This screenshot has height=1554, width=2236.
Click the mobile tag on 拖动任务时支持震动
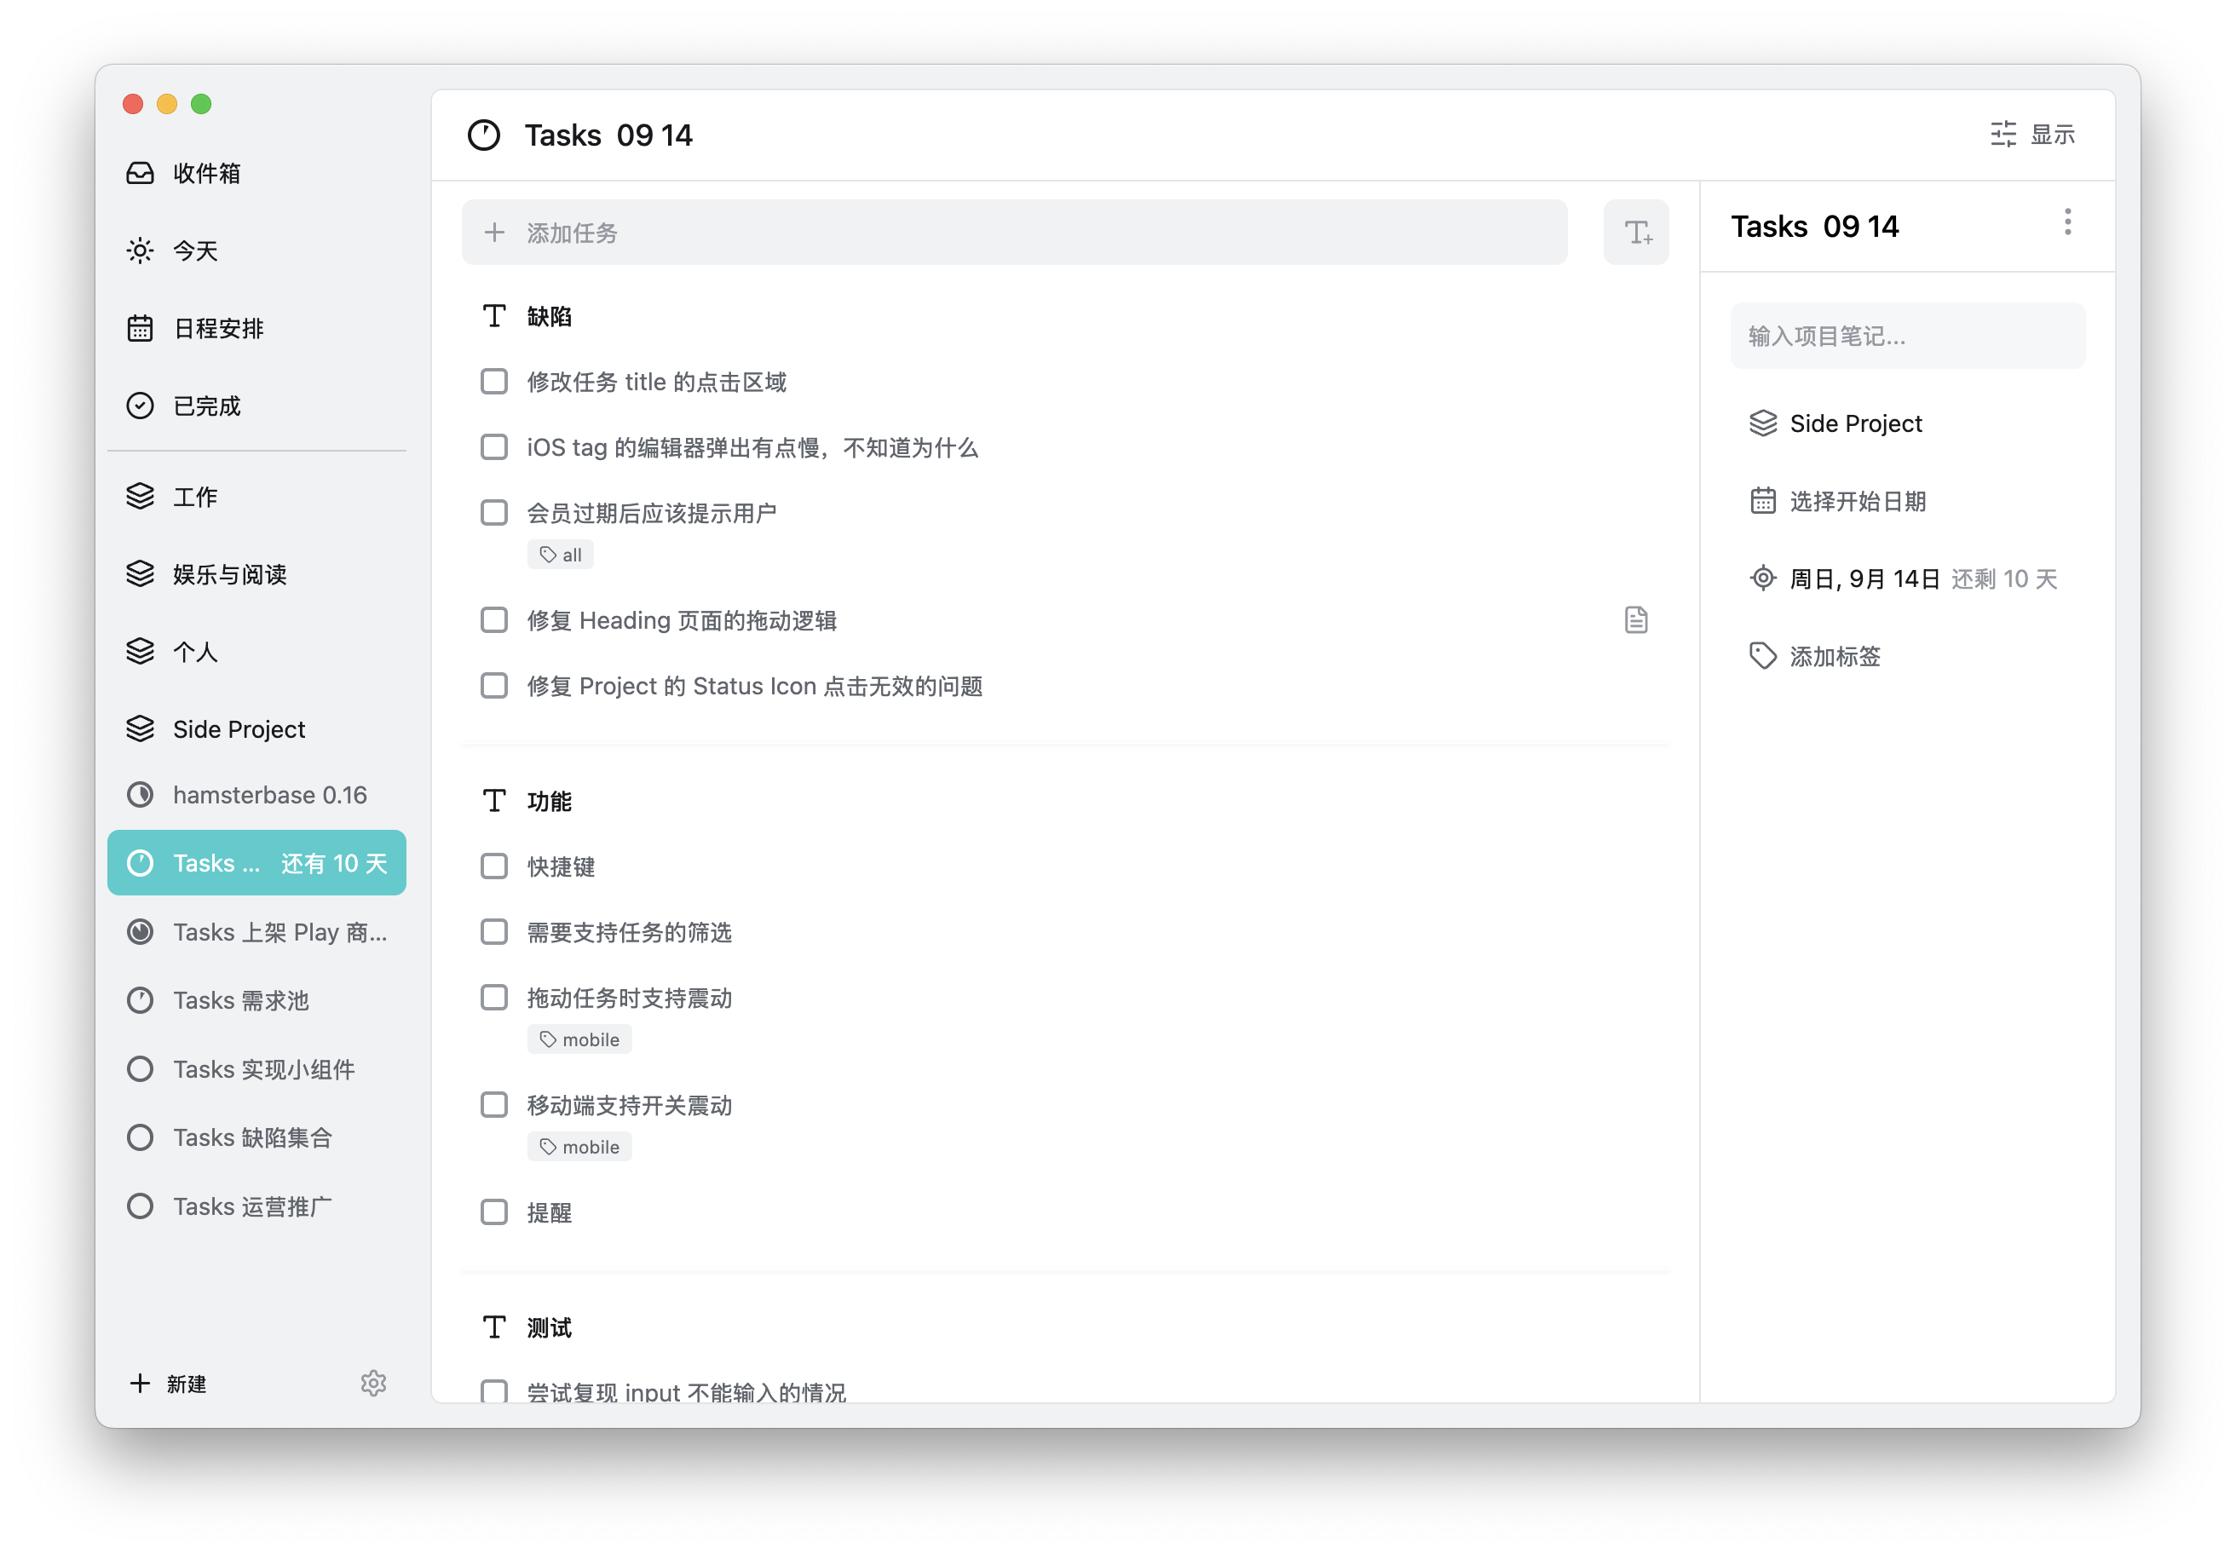click(580, 1040)
